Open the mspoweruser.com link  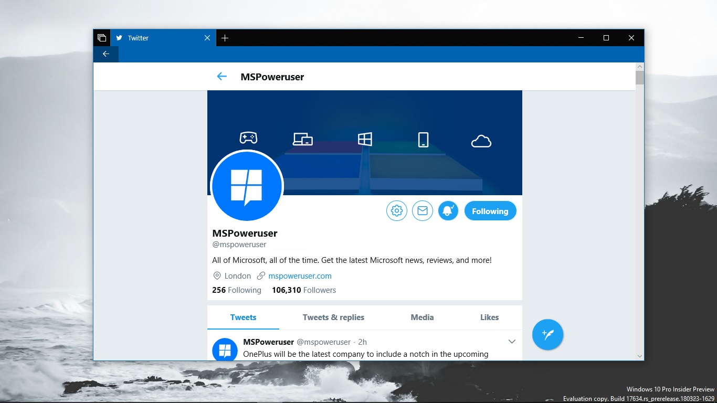pyautogui.click(x=300, y=276)
